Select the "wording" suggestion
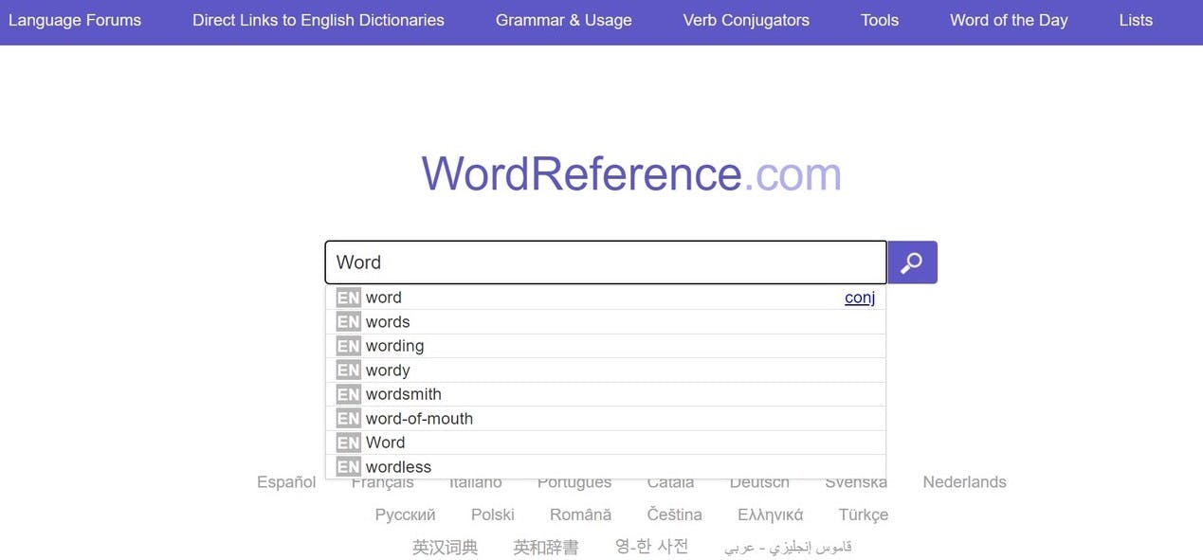1203x560 pixels. 606,346
